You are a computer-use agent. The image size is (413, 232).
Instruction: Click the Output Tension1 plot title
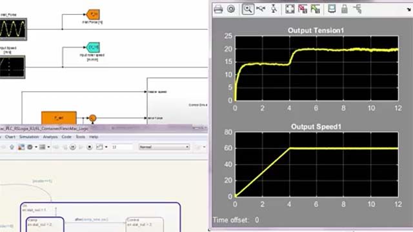click(316, 30)
